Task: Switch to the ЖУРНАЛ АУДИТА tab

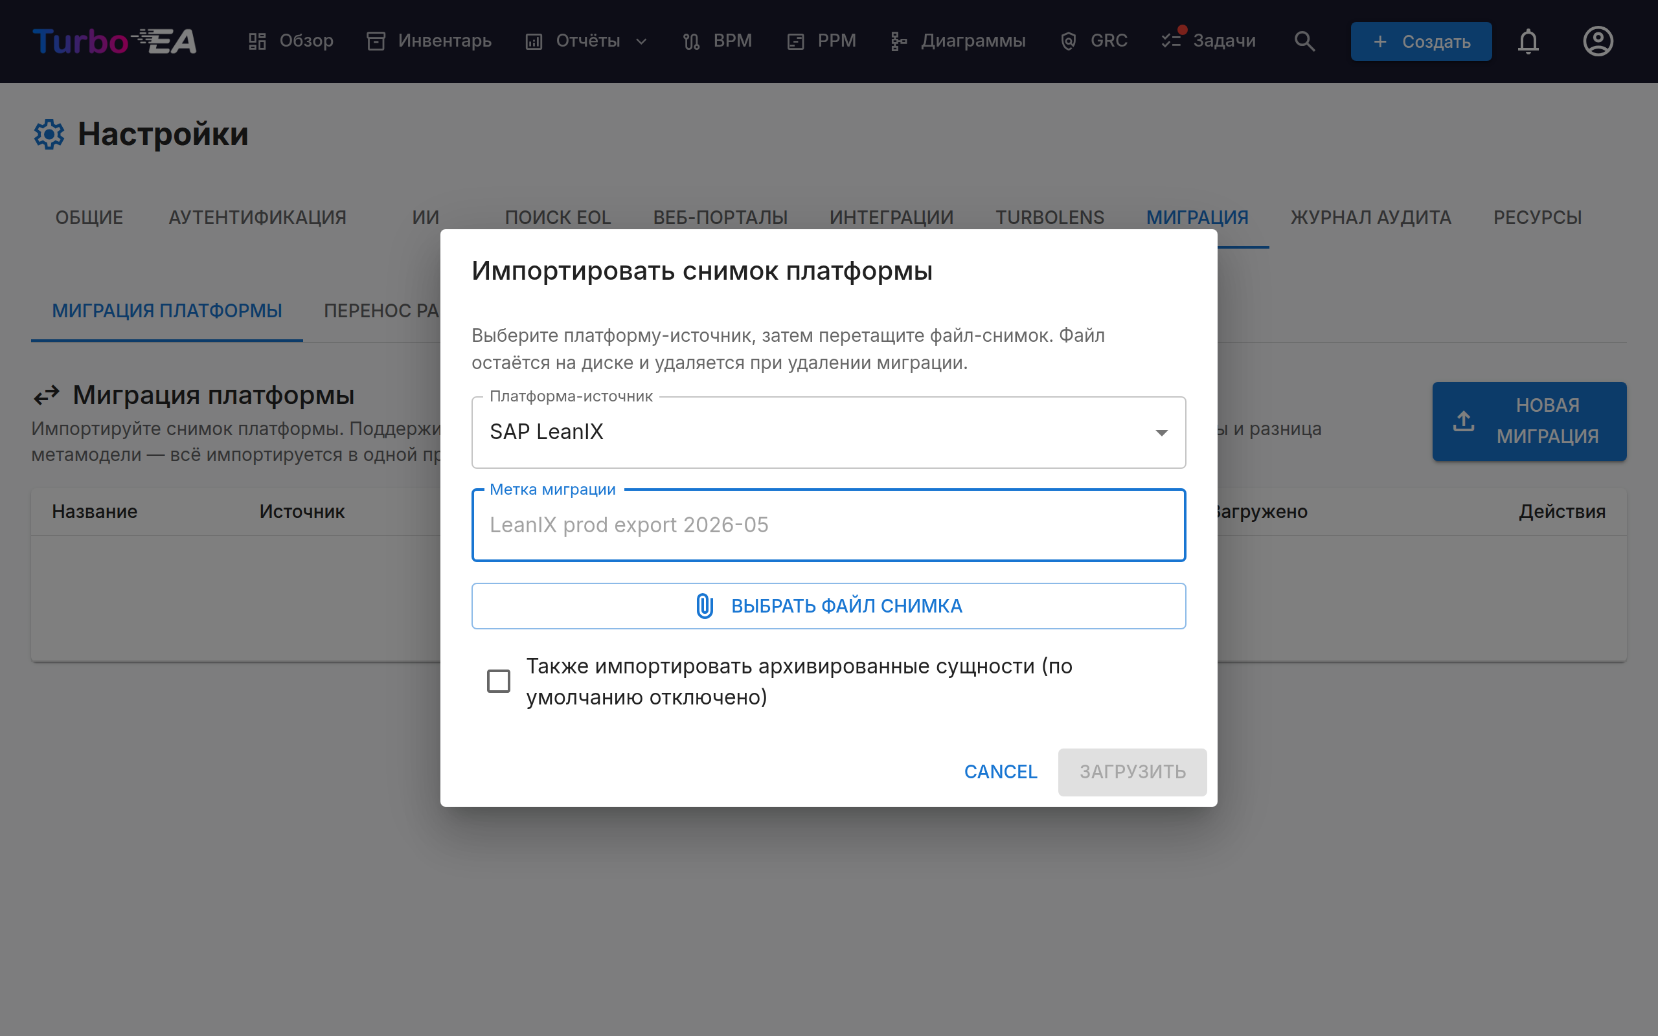Action: [1371, 217]
